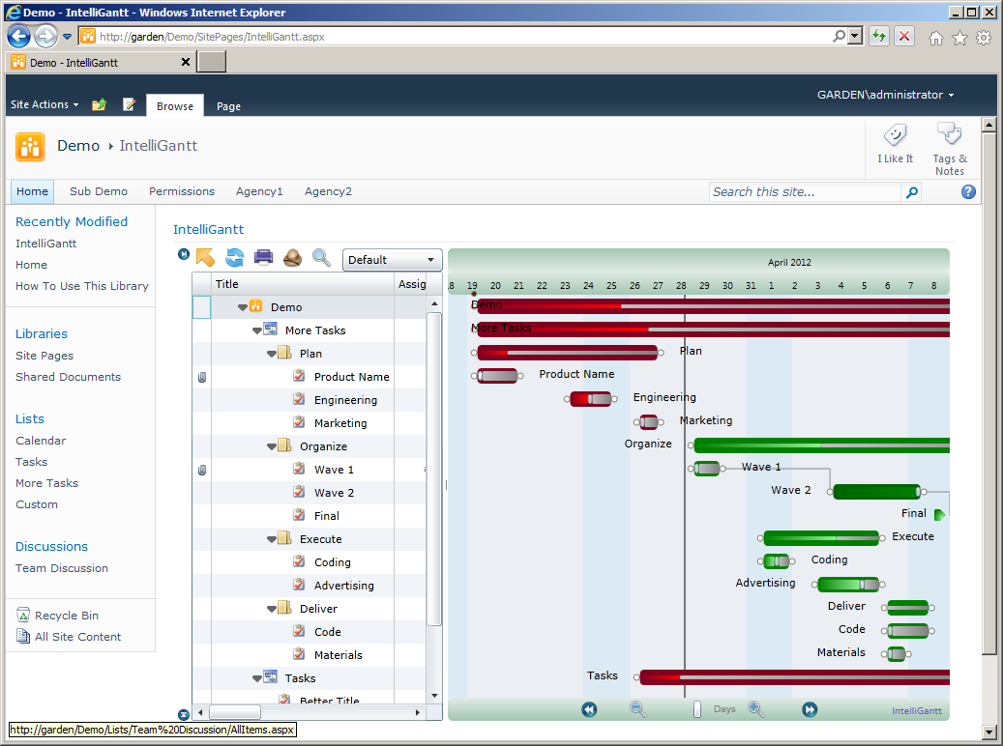The image size is (1003, 746).
Task: Zoom in the Gantt timeline
Action: pyautogui.click(x=756, y=709)
